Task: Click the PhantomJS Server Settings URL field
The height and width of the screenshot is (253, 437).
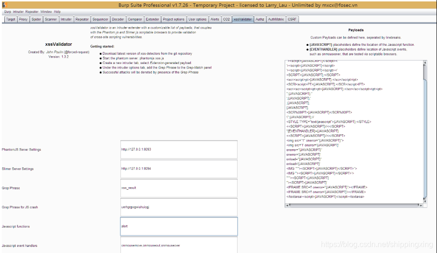Action: (x=179, y=150)
